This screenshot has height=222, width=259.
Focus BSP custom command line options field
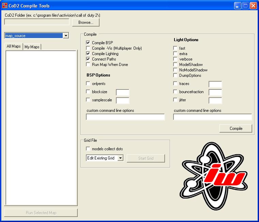(125, 117)
